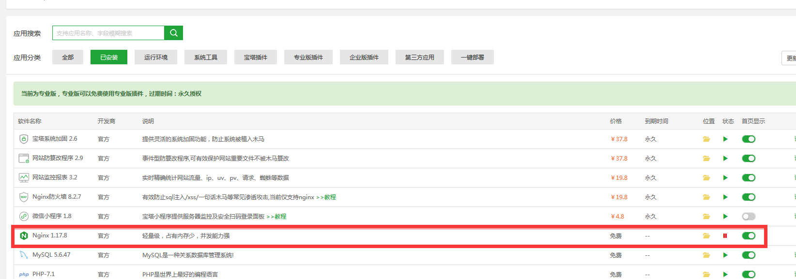Click the PHP logo icon
The image size is (796, 279).
coord(24,275)
